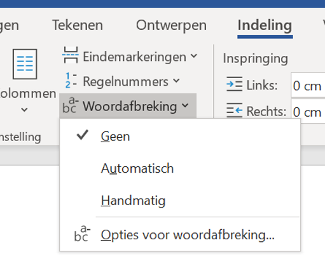Viewport: 325px width, 266px height.
Task: Open the Kolommen dropdown chevron
Action: pyautogui.click(x=24, y=110)
